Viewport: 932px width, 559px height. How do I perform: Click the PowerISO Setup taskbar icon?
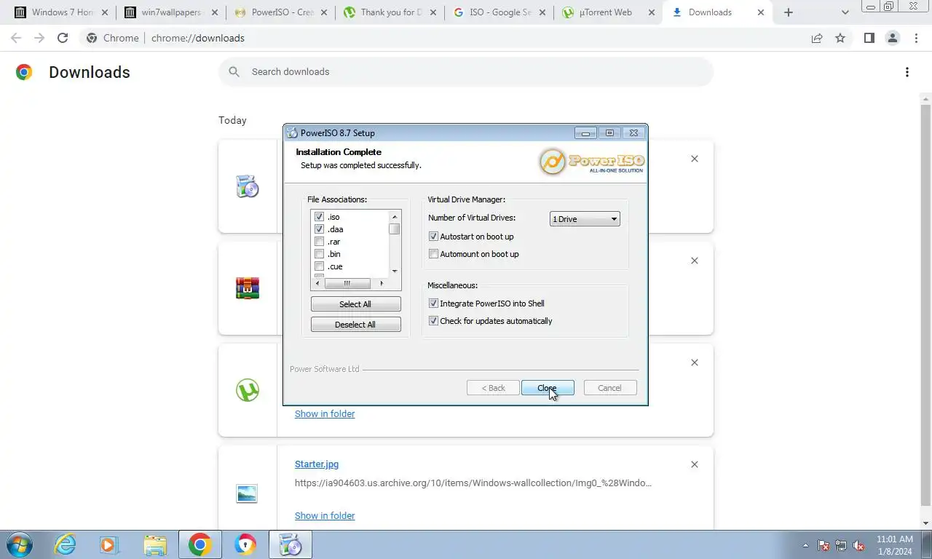click(291, 544)
